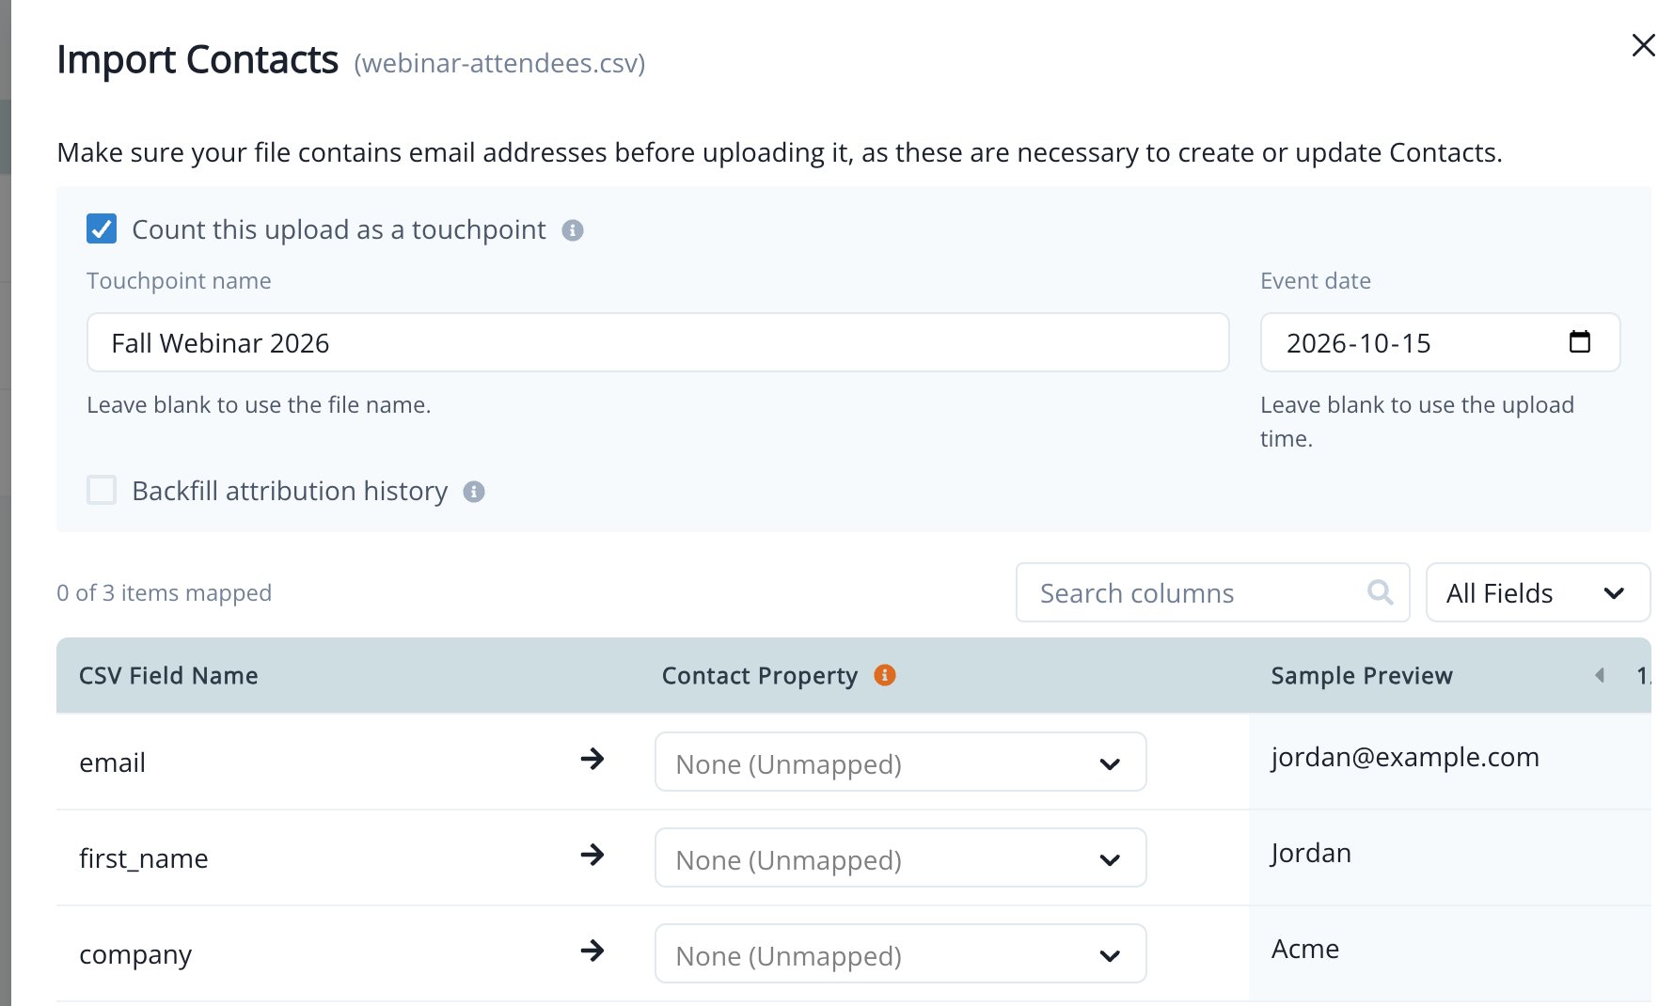Click the email CSV field name

(x=112, y=762)
